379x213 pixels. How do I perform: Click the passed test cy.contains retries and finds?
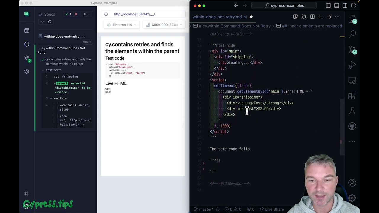click(66, 62)
